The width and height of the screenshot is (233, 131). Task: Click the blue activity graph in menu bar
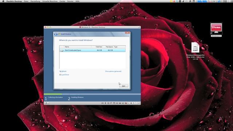point(202,1)
